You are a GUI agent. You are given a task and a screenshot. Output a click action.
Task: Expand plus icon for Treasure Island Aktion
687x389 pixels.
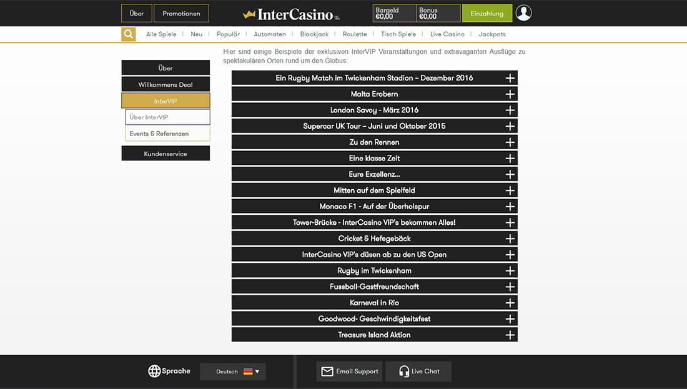tap(510, 335)
